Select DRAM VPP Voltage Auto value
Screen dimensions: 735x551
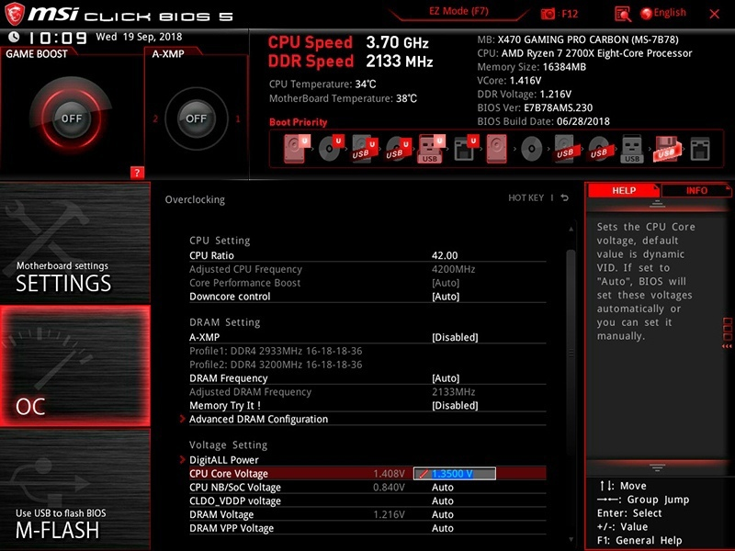443,528
